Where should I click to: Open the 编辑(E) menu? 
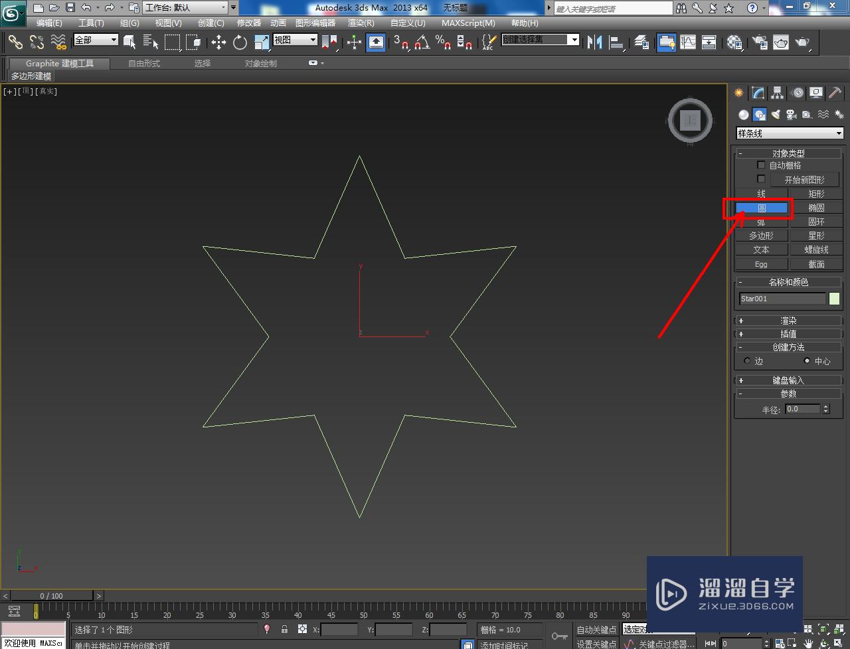(49, 23)
